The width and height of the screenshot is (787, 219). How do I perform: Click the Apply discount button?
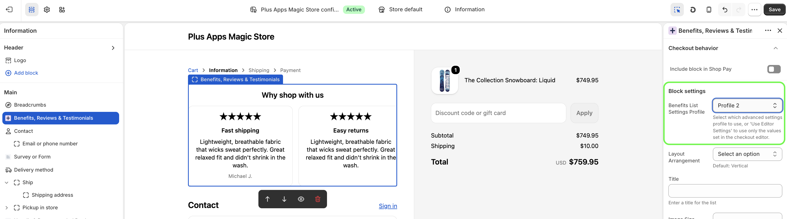(584, 113)
